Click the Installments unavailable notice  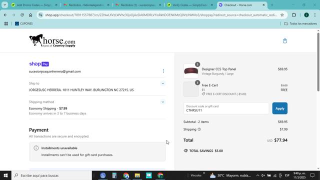click(97, 151)
